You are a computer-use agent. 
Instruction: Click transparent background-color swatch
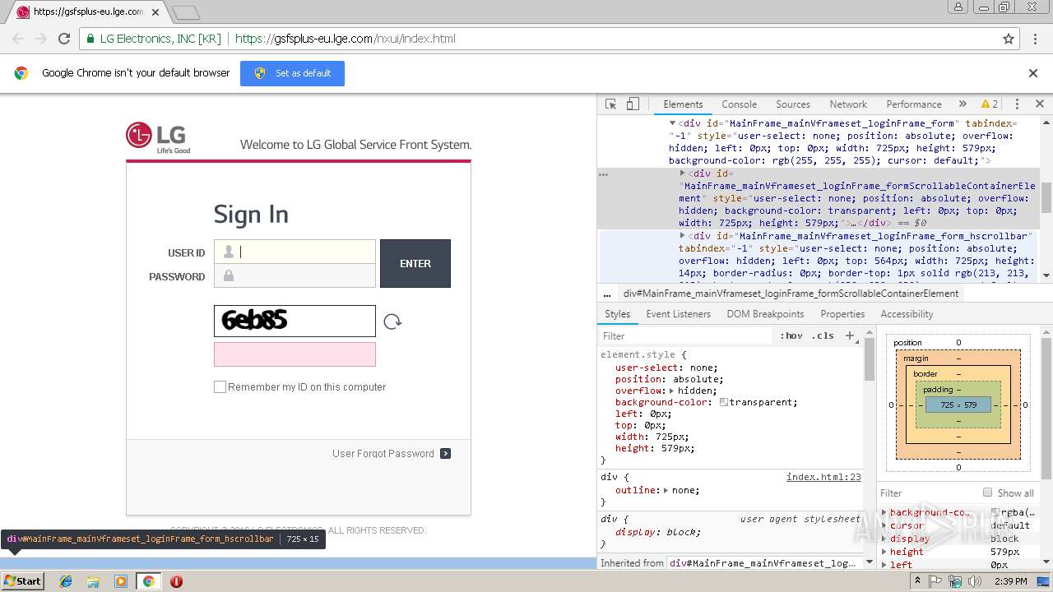click(x=724, y=403)
